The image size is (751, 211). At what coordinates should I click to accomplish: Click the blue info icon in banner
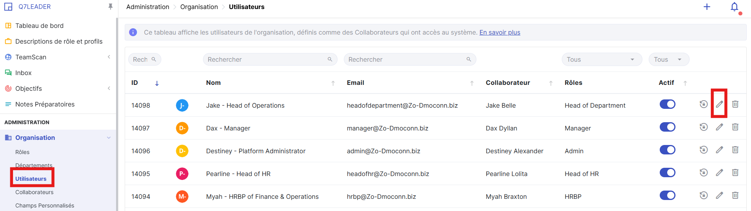[x=133, y=32]
